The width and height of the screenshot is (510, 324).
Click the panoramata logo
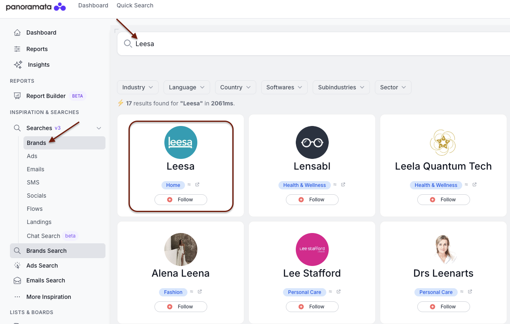(x=36, y=6)
